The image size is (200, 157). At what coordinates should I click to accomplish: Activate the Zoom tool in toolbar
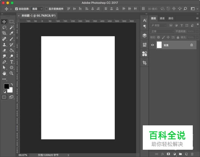pos(12,73)
